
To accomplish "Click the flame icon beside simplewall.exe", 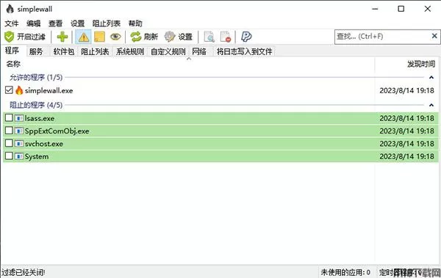I will pyautogui.click(x=19, y=90).
